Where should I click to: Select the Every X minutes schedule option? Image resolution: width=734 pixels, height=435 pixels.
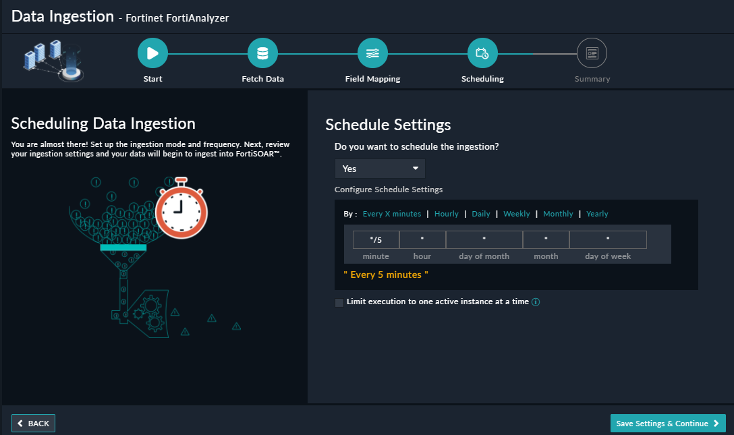(x=391, y=214)
